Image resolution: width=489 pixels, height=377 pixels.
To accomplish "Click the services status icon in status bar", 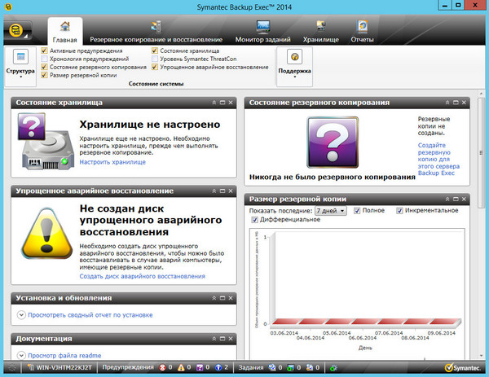I will pos(333,368).
